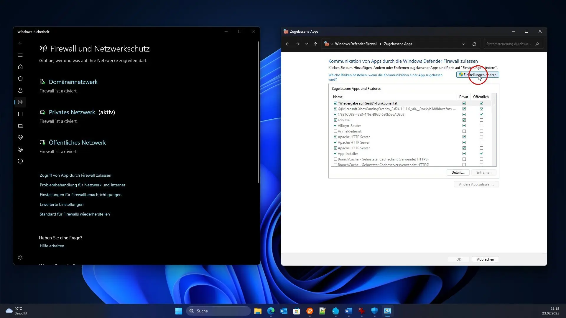Viewport: 566px width, 318px height.
Task: Toggle adb.exe Öffentlich checkbox
Action: (481, 120)
